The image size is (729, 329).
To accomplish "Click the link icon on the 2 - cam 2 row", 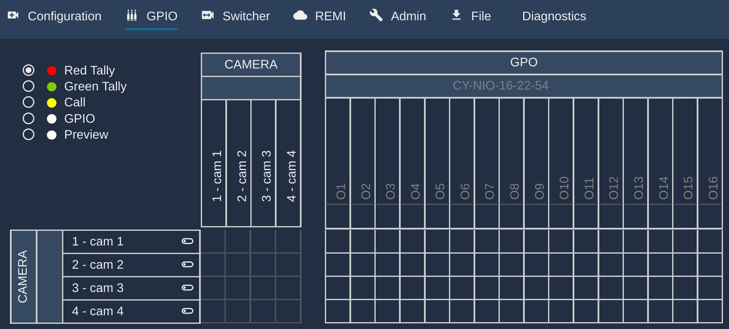I will click(x=187, y=264).
